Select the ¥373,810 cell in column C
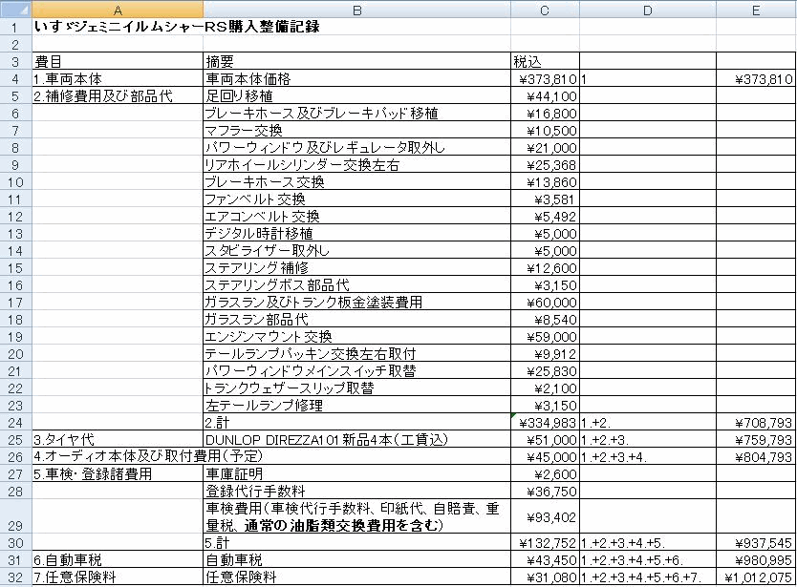The width and height of the screenshot is (797, 587). (545, 78)
